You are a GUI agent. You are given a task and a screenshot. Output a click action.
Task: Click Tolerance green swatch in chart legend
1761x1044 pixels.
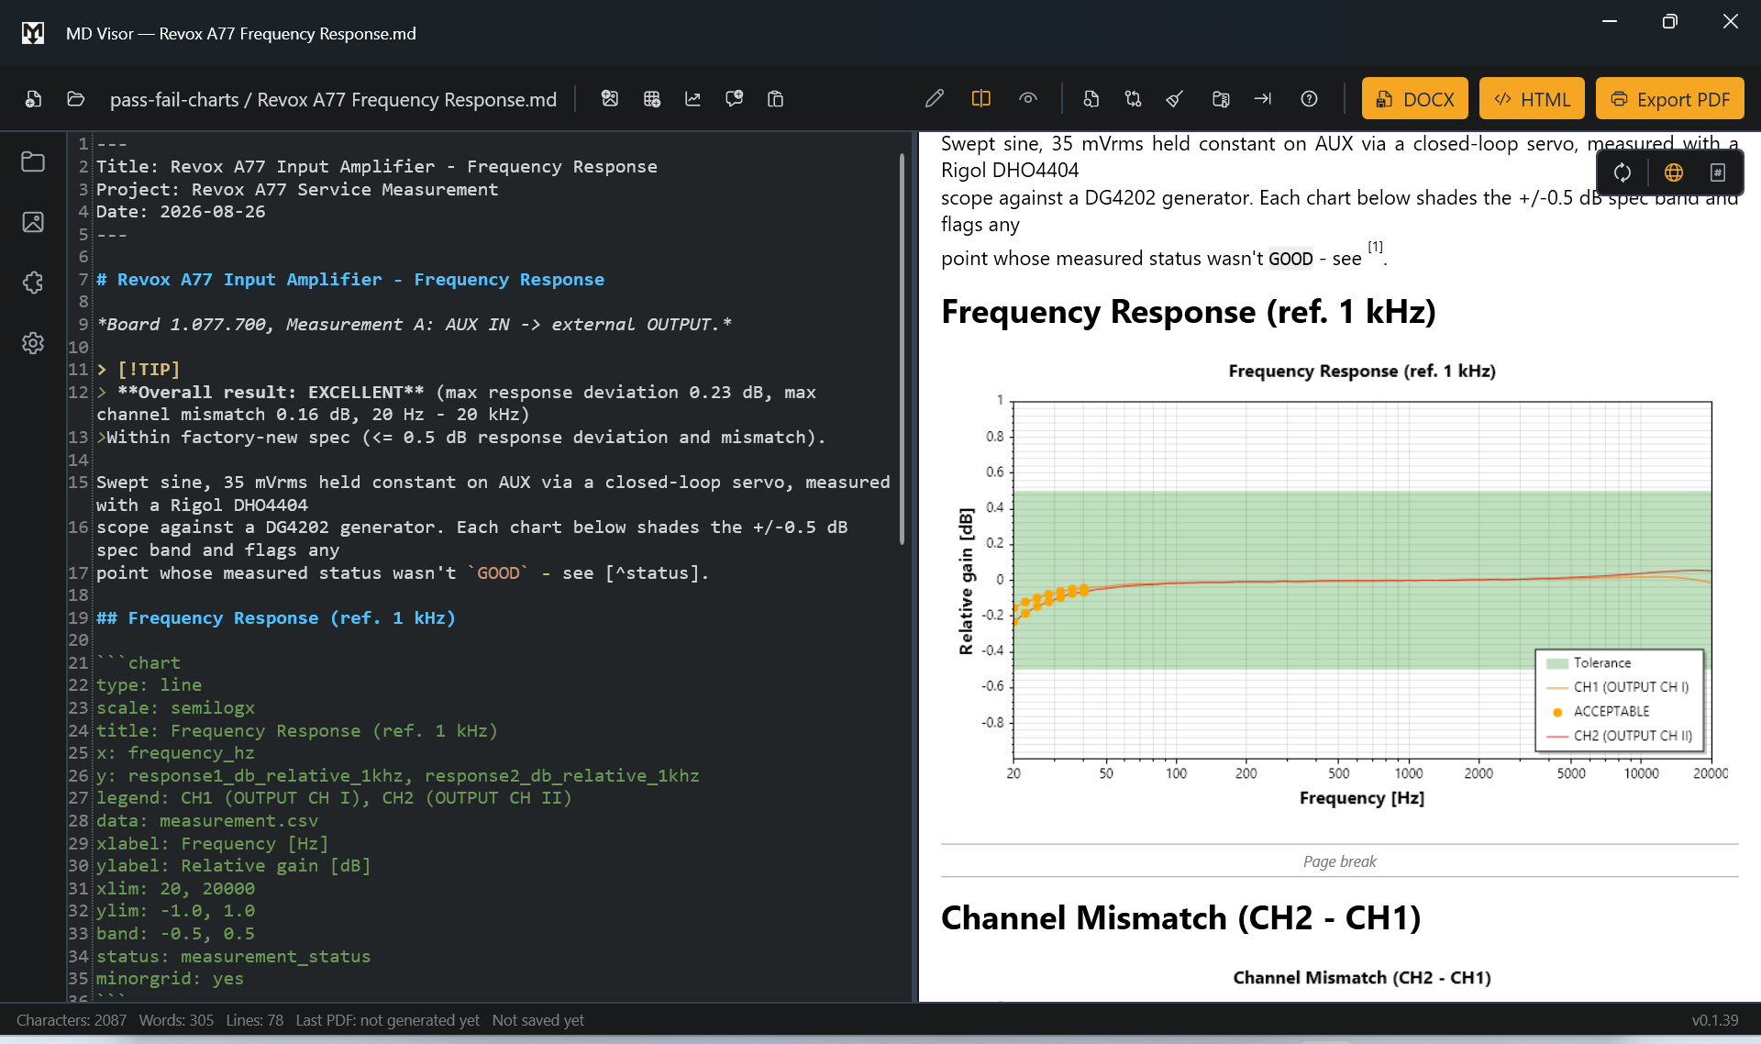(1557, 663)
